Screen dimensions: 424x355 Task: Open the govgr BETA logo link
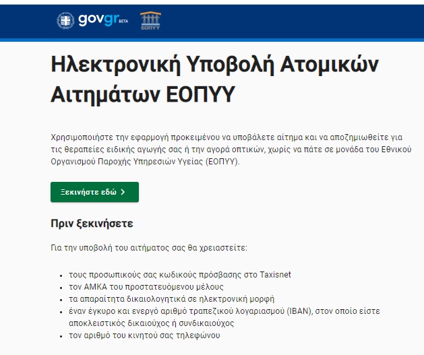[x=103, y=20]
